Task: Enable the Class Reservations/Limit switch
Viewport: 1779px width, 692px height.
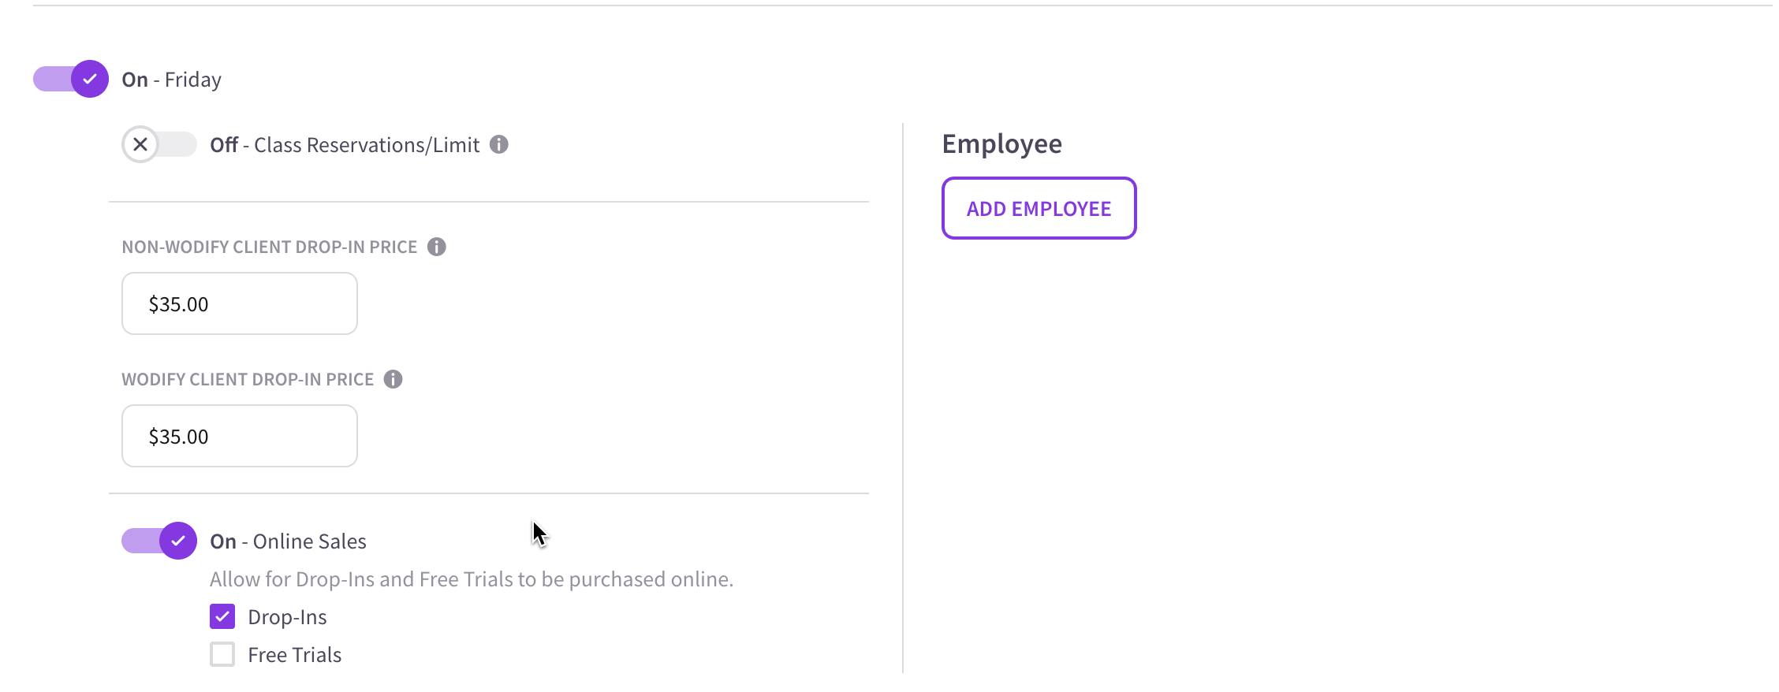Action: click(159, 145)
